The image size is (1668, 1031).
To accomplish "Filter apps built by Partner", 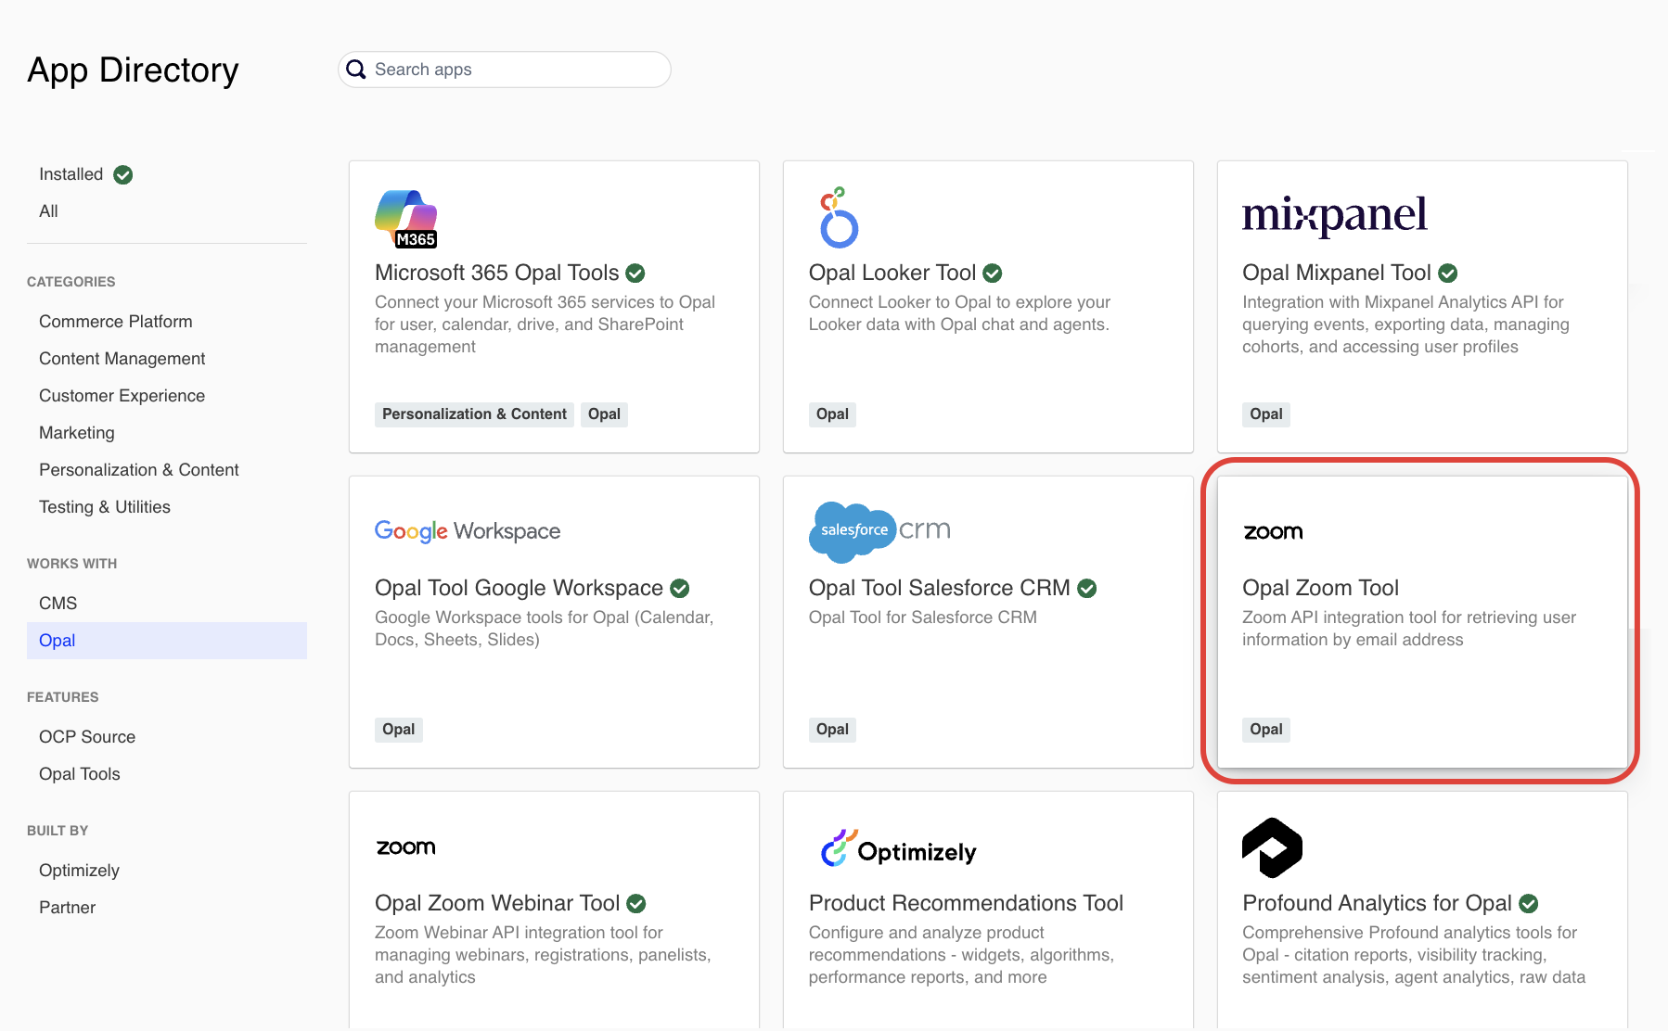I will (x=68, y=908).
